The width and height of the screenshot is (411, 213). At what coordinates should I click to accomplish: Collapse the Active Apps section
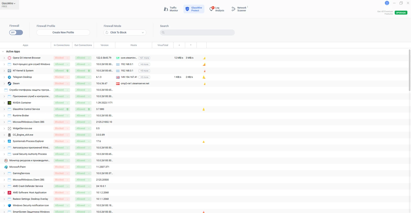point(3,52)
